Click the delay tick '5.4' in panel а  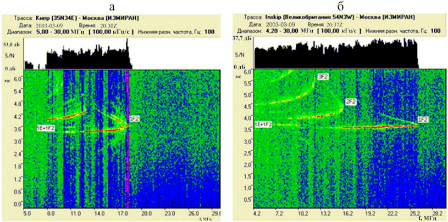click(16, 91)
